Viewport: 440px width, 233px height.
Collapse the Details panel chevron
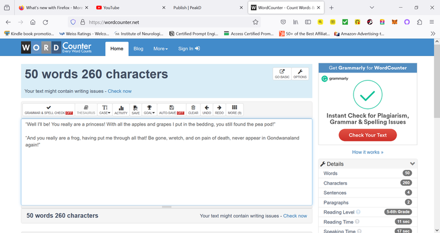(412, 164)
